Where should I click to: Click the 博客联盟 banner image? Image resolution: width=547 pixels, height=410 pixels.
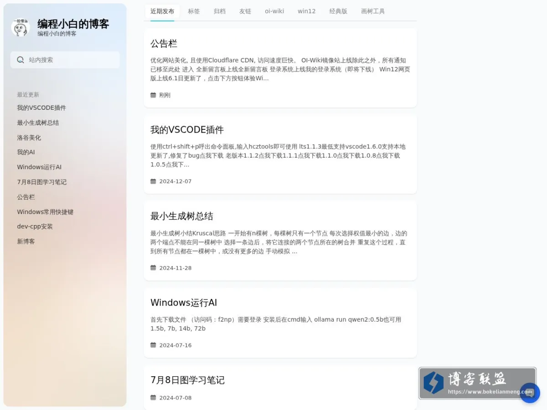click(477, 383)
